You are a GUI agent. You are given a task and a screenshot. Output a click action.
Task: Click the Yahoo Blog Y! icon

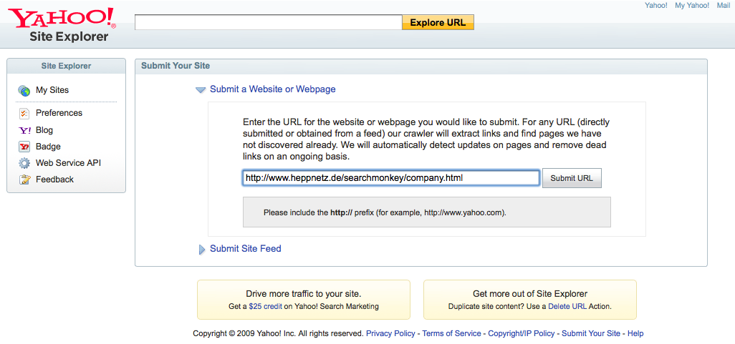click(24, 130)
